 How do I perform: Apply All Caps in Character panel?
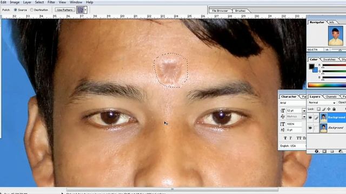299,138
